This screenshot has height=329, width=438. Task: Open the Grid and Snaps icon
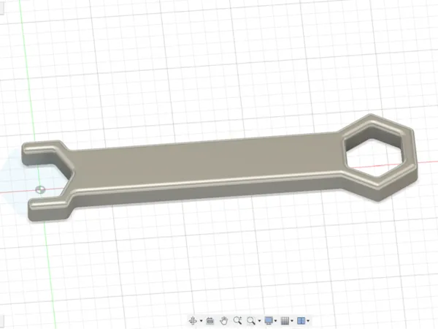coord(285,321)
